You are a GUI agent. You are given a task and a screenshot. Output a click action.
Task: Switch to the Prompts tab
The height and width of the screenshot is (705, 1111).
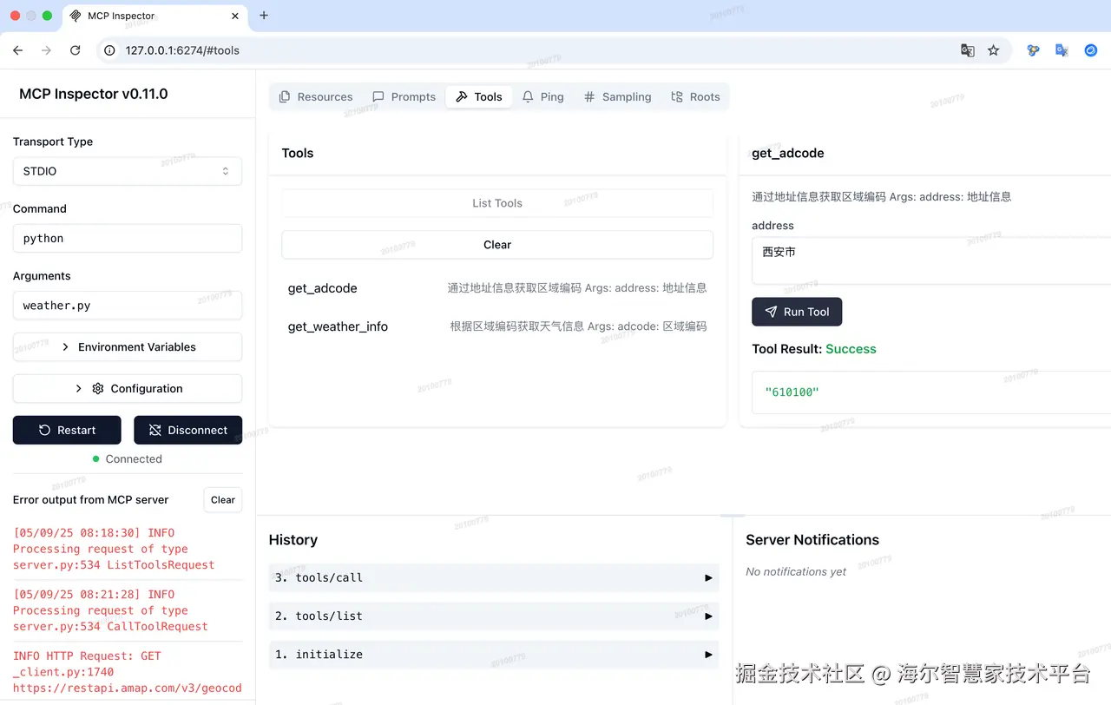[x=404, y=97]
